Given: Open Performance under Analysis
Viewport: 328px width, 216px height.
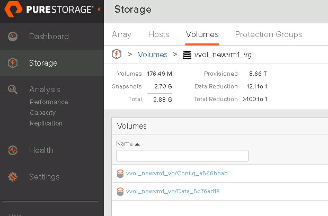Looking at the screenshot, I should [49, 102].
